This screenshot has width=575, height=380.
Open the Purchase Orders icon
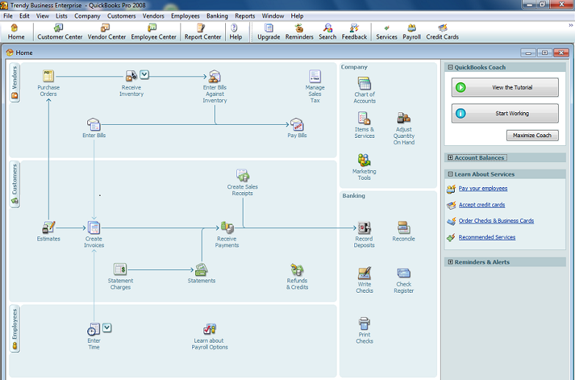pos(48,76)
